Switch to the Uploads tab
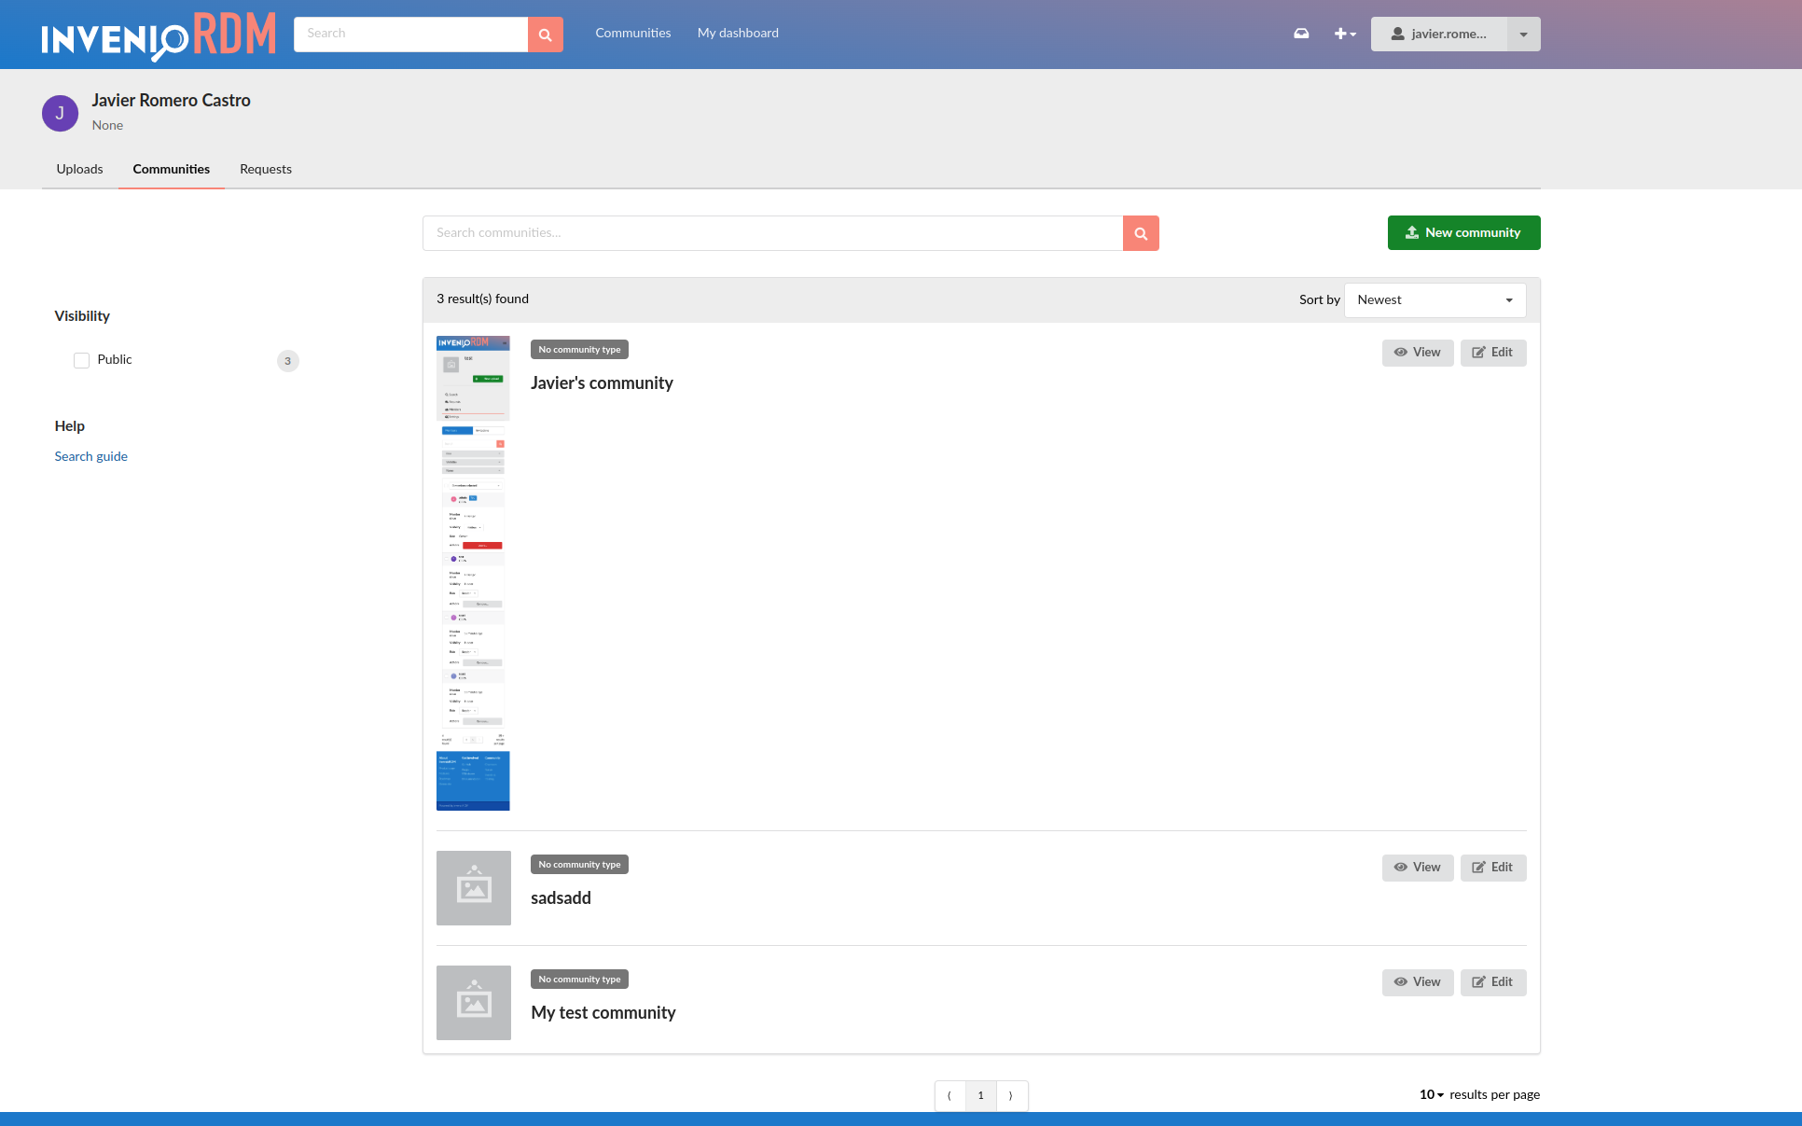Image resolution: width=1802 pixels, height=1126 pixels. 79,169
